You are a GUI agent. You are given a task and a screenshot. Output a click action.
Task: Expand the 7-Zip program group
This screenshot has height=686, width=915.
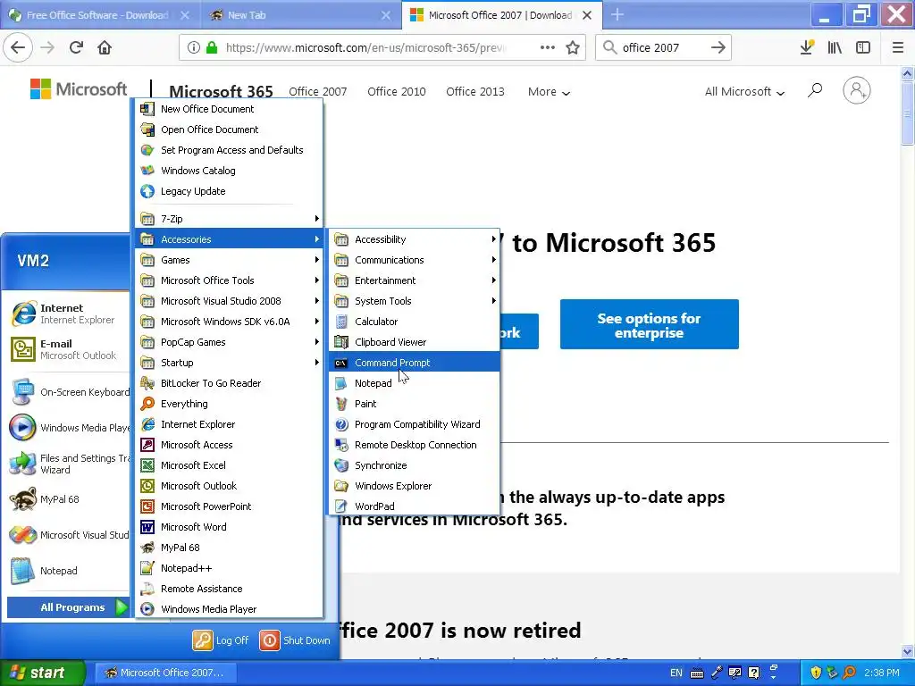click(229, 219)
